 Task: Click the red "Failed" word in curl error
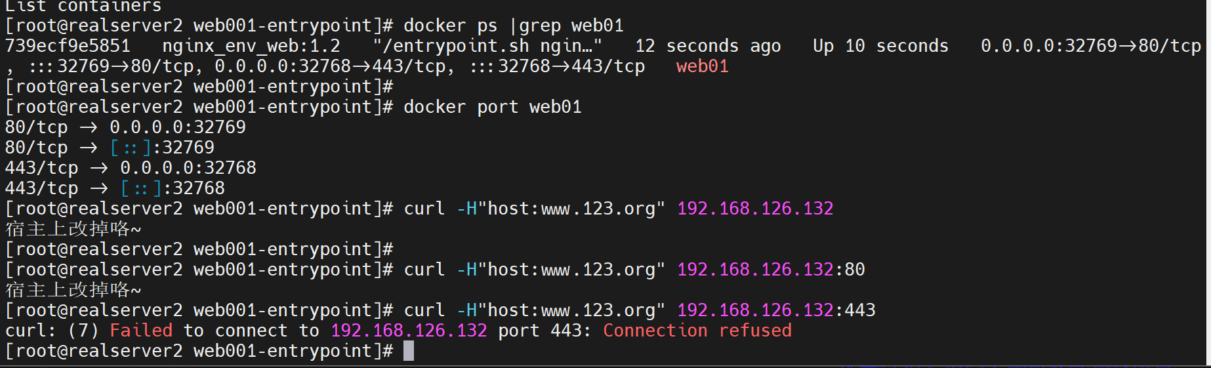(141, 331)
